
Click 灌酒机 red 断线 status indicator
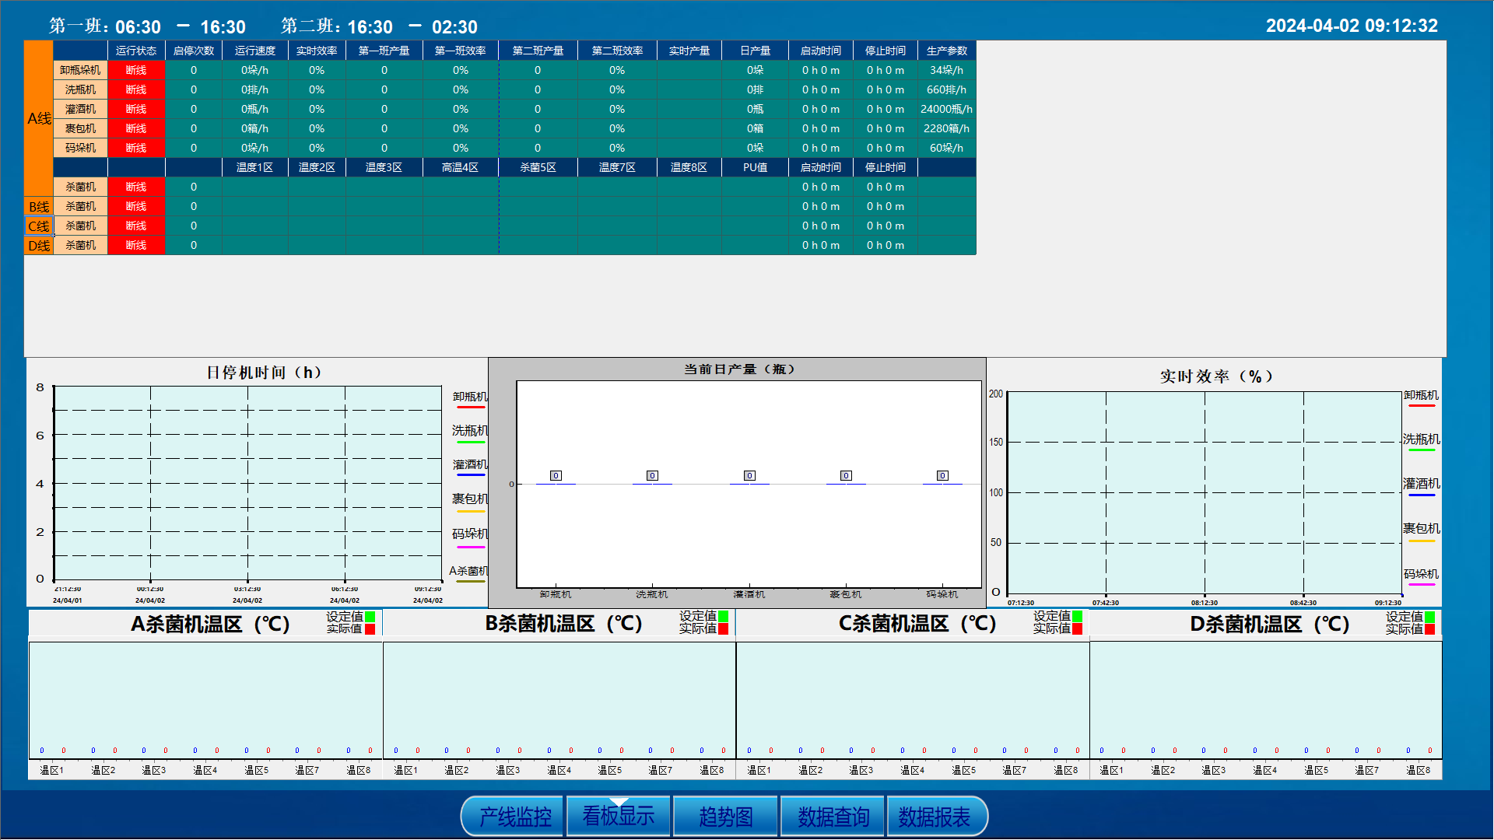point(136,109)
